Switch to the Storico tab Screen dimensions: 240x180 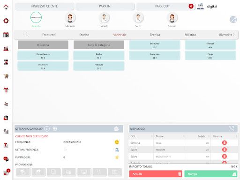(x=84, y=35)
